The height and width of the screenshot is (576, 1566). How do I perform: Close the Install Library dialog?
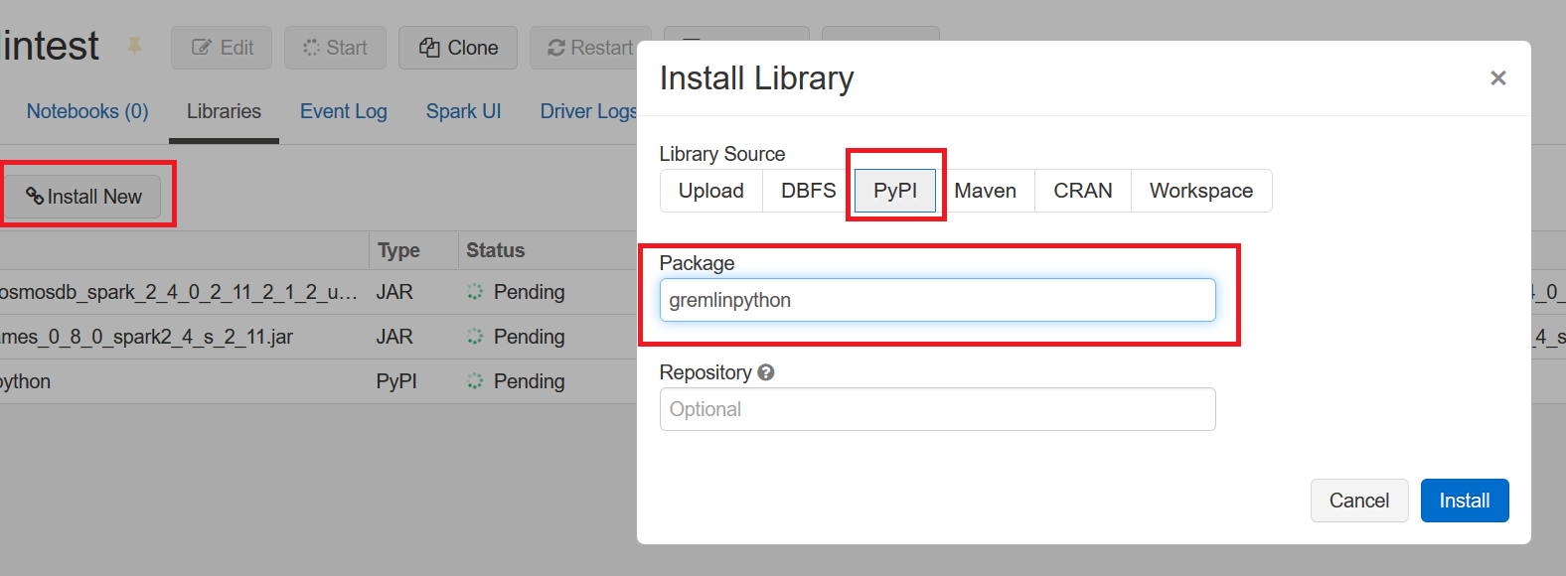tap(1497, 78)
